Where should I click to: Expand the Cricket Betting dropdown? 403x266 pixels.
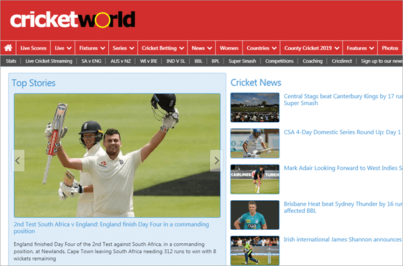point(163,48)
